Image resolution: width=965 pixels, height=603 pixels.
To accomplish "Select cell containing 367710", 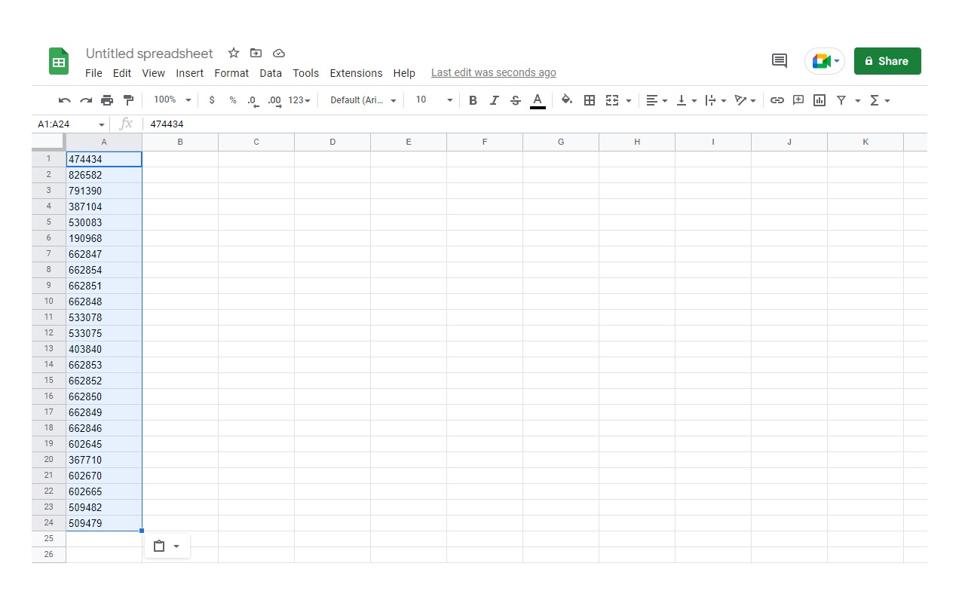I will (x=104, y=460).
